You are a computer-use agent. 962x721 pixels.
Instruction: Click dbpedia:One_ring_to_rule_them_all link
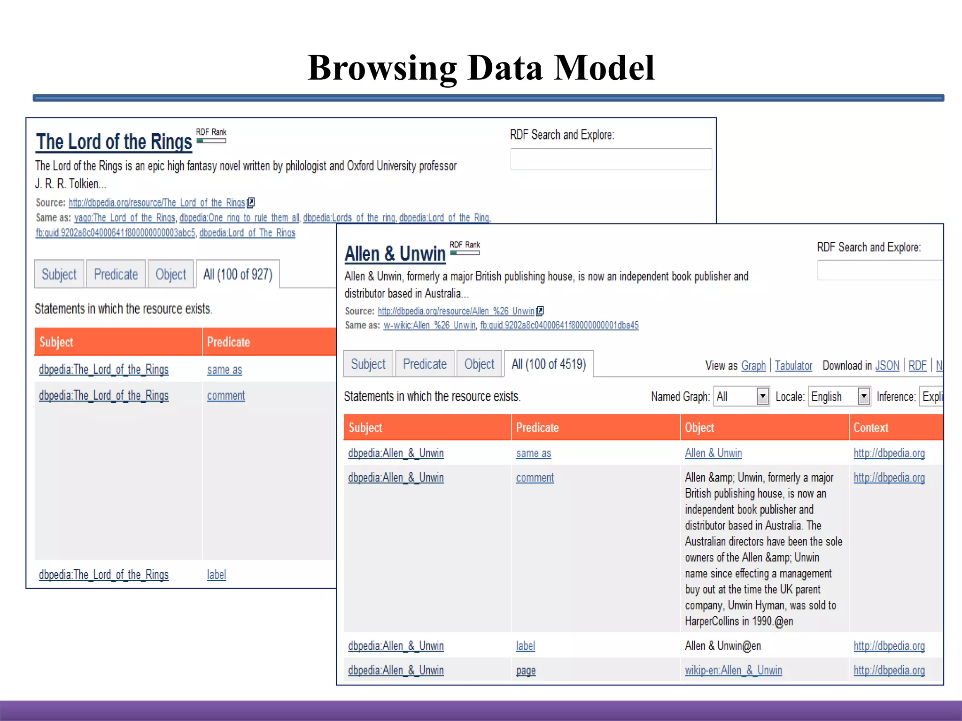[239, 218]
